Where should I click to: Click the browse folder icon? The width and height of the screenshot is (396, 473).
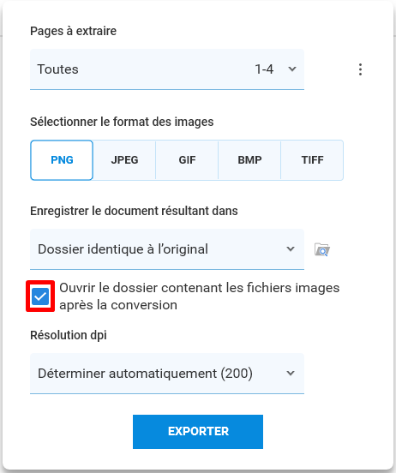pos(322,249)
